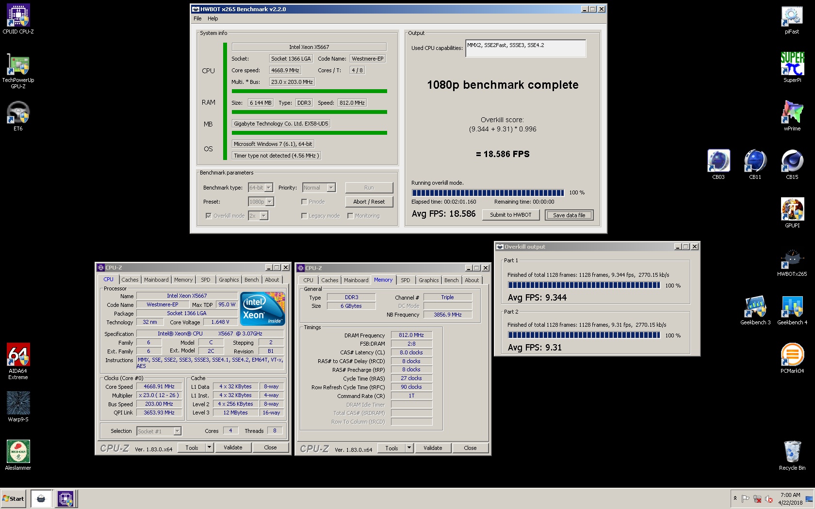
Task: Show hidden system tray icons
Action: [x=735, y=498]
